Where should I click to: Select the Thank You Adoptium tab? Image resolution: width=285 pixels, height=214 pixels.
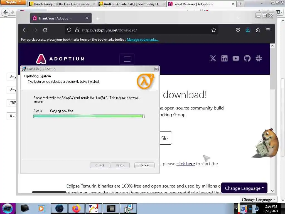pos(61,18)
